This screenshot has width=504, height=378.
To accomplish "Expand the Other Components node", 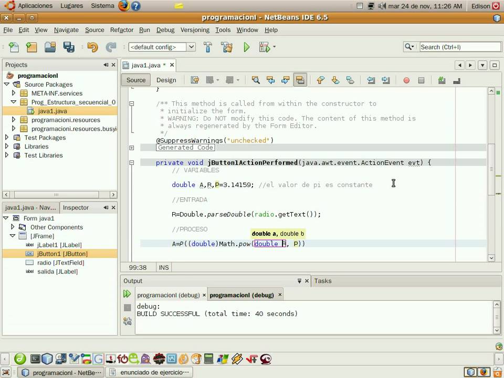I will click(x=13, y=227).
